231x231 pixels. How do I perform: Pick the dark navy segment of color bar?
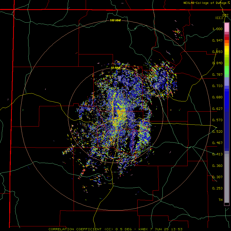point(227,131)
